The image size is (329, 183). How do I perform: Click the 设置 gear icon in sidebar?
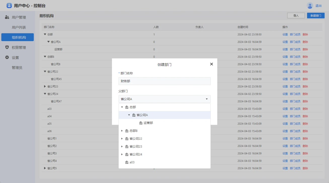click(x=7, y=57)
